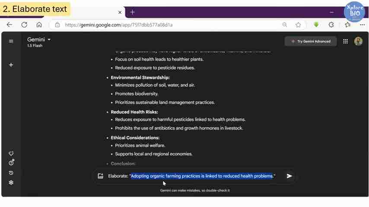Go back using the browser back arrow
The height and width of the screenshot is (207, 369).
10,25
